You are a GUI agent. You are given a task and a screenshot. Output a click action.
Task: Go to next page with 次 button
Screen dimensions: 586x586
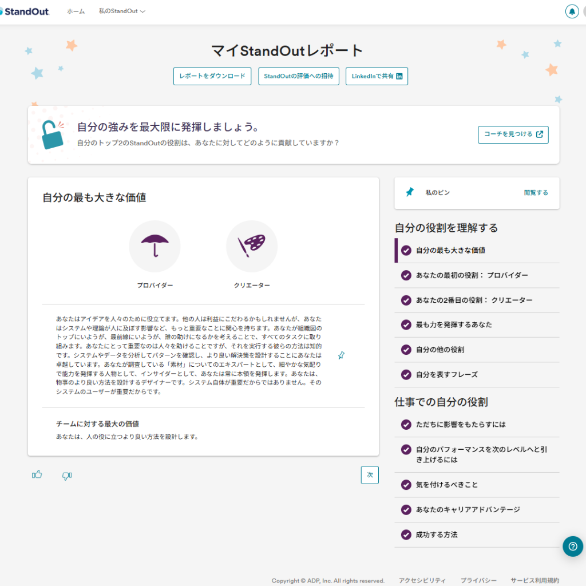370,475
